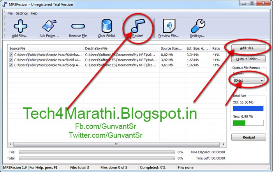The image size is (273, 172).
Task: Maximize the MP3Resizer window
Action: click(x=252, y=3)
